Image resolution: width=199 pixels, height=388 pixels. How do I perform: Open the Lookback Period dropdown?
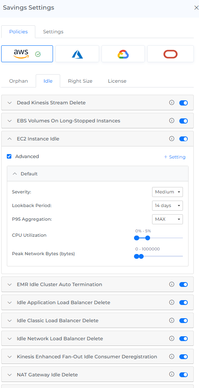tap(167, 205)
